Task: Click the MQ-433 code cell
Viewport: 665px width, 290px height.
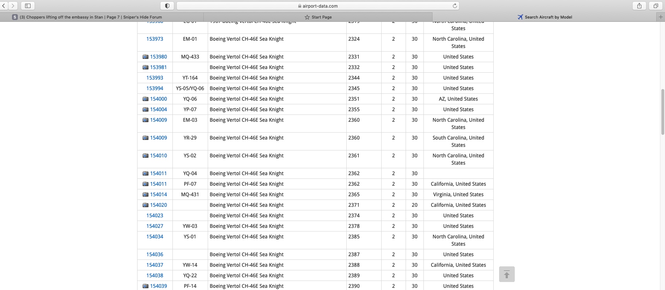Action: [x=190, y=57]
